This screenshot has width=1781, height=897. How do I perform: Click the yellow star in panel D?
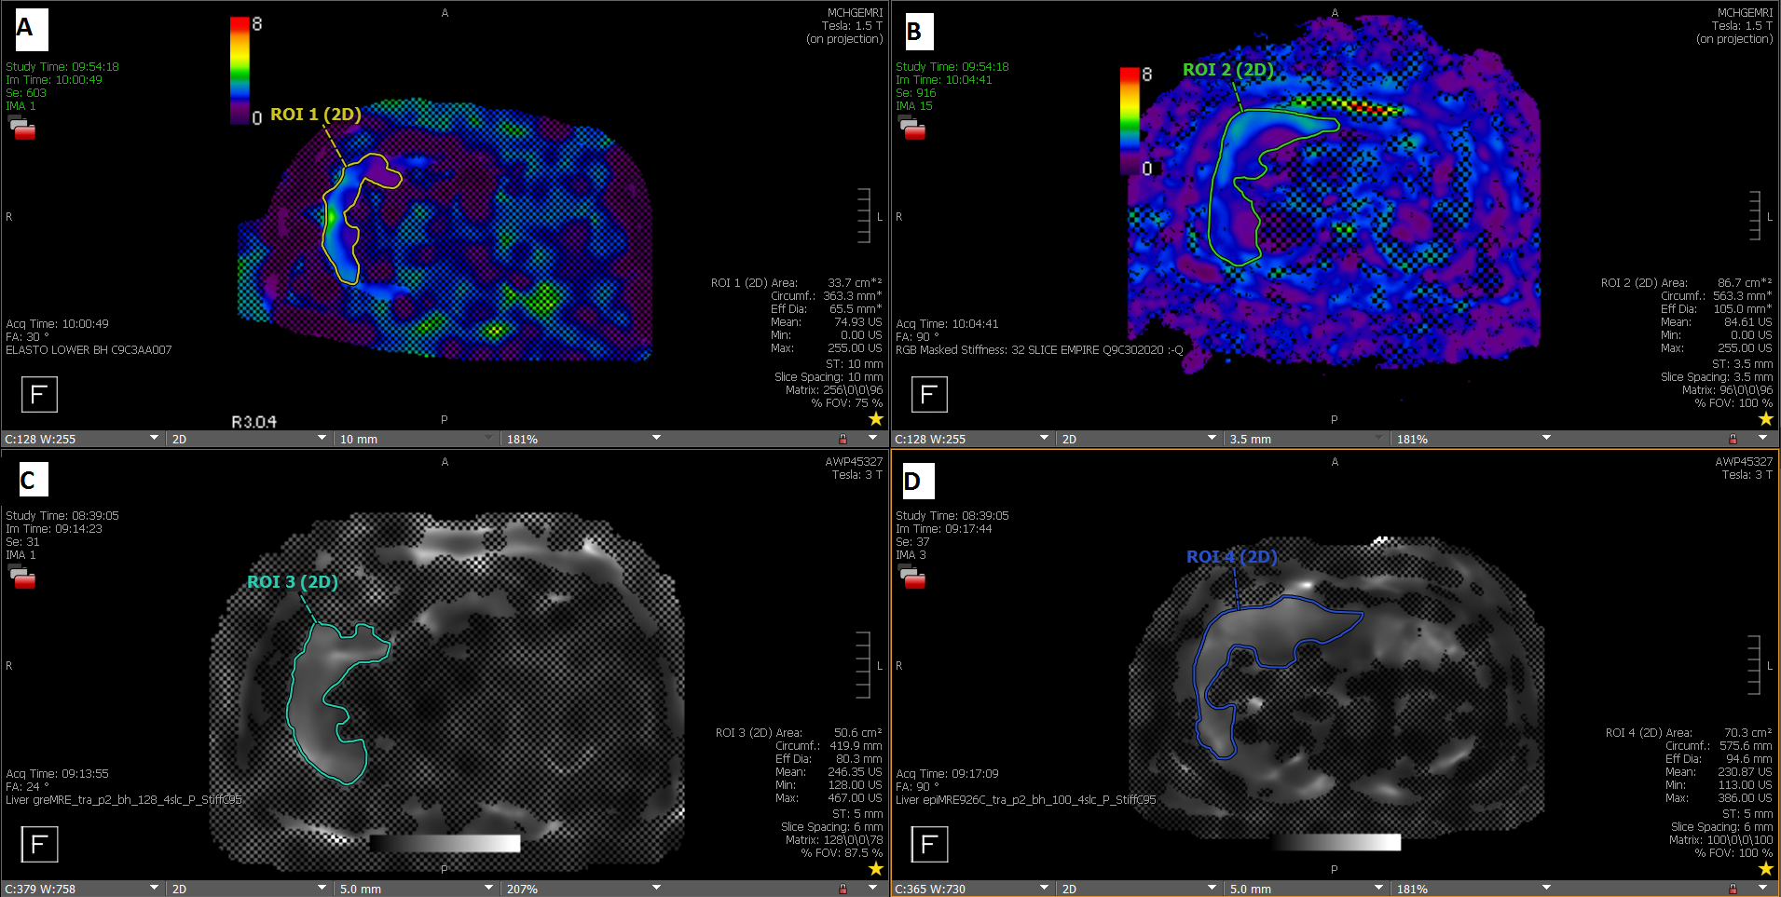click(x=1765, y=868)
